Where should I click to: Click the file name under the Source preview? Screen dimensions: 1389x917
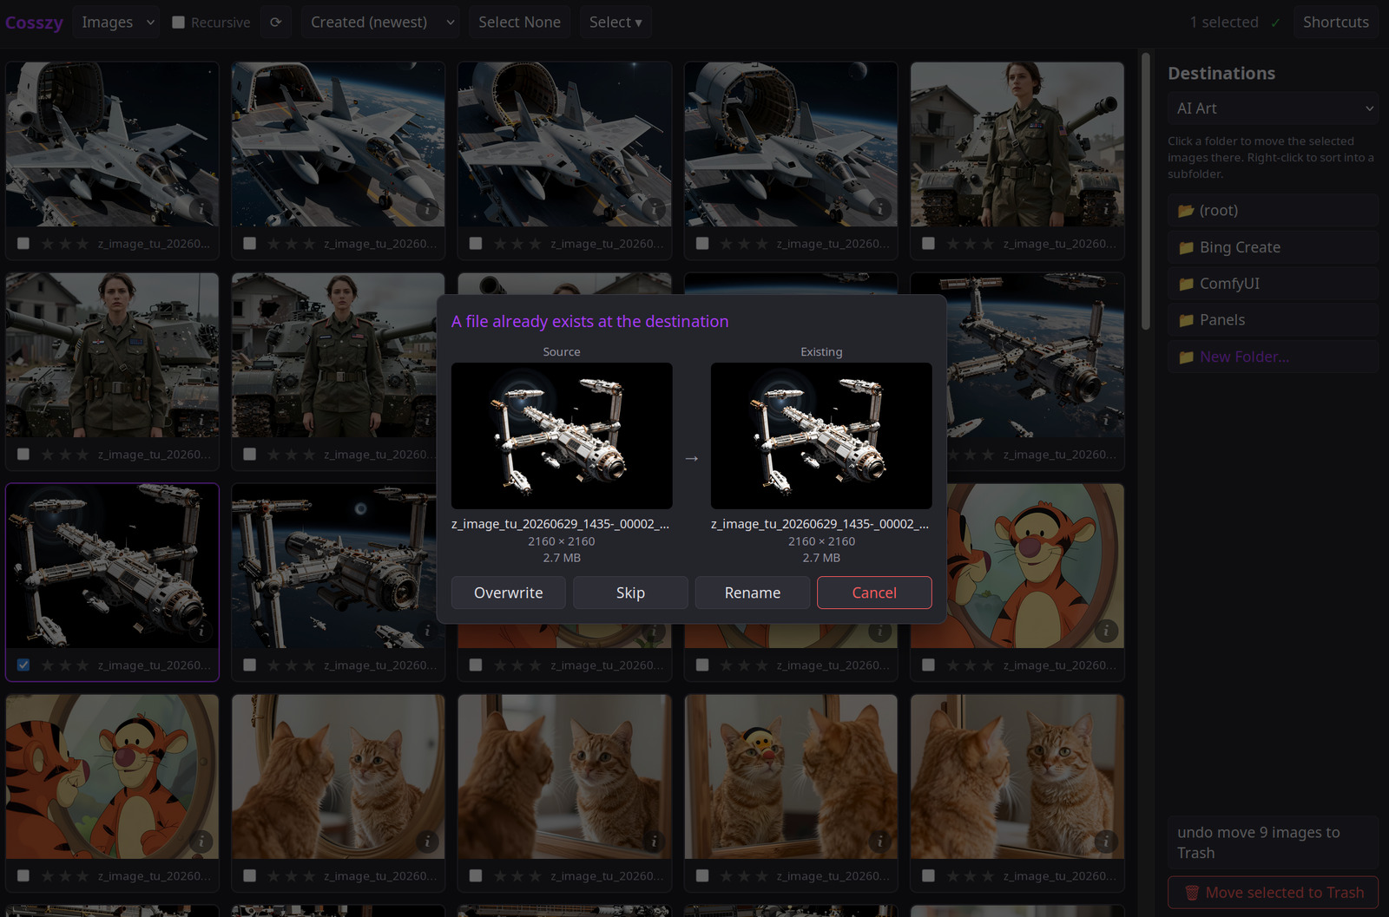(x=561, y=524)
